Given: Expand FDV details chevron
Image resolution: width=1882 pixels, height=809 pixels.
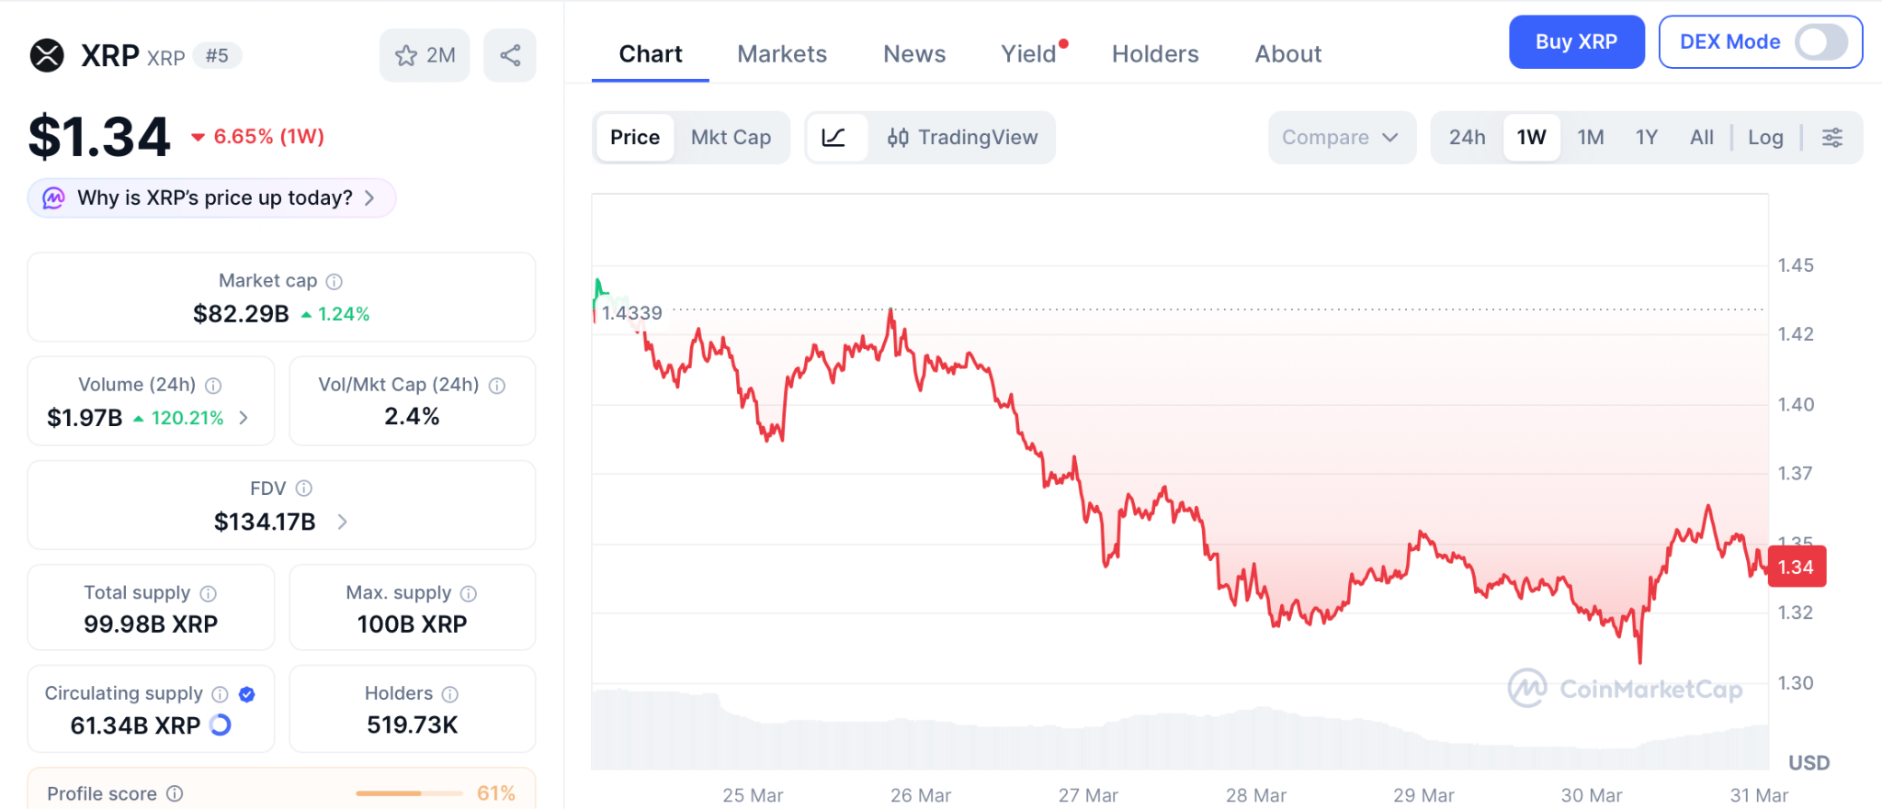Looking at the screenshot, I should (343, 522).
